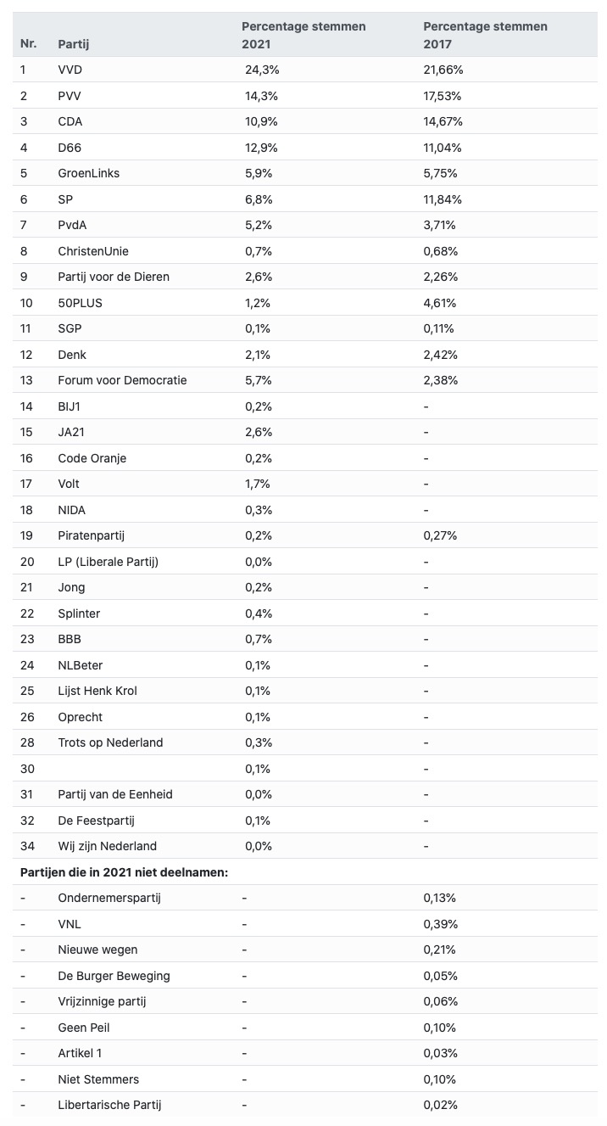Screen dimensions: 607x1126
Task: Select the 'Partij voor de Dieren' cell
Action: 114,277
